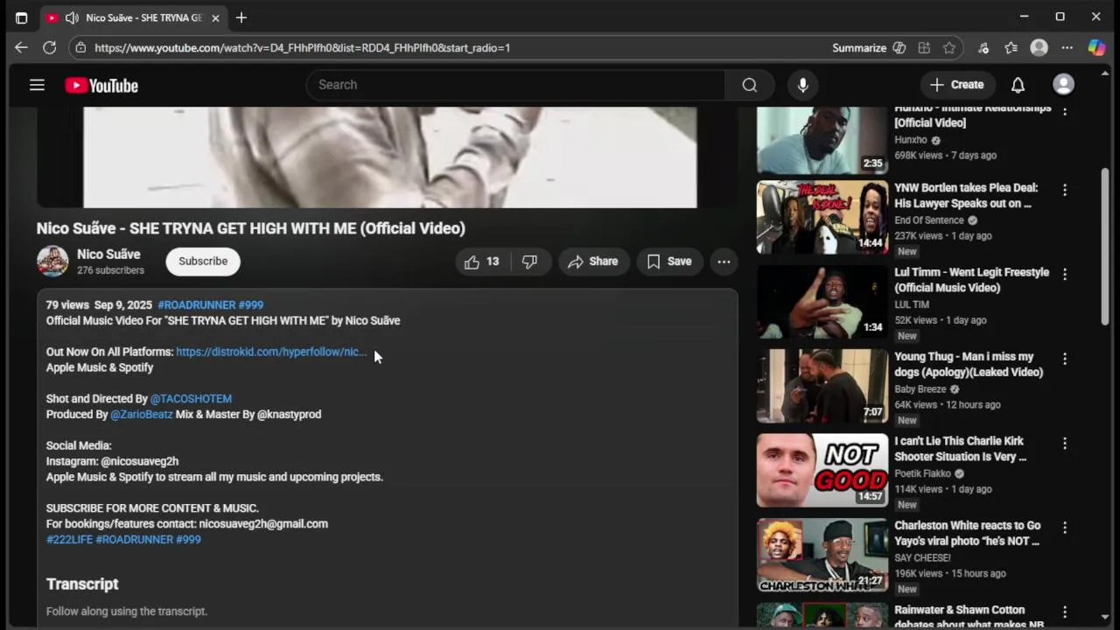Open 'Charleston White reacts to Go Yayo's' title

click(x=967, y=534)
